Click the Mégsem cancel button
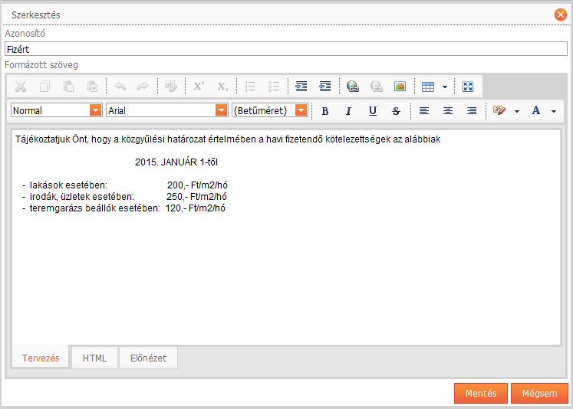Image resolution: width=573 pixels, height=409 pixels. tap(539, 394)
